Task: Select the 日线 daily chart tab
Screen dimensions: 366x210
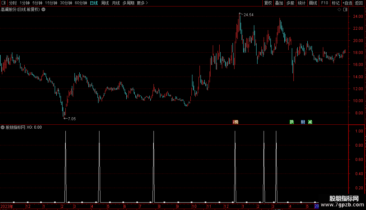Action: 94,3
